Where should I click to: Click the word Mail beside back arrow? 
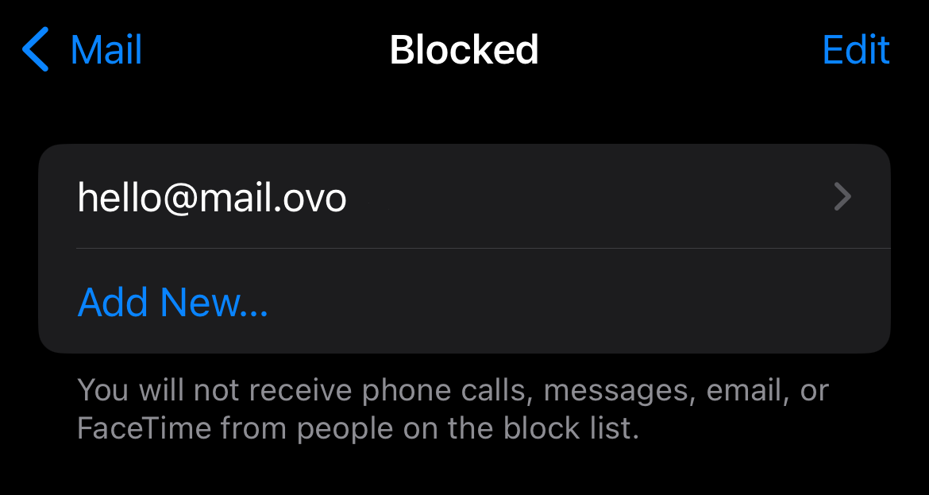(106, 50)
